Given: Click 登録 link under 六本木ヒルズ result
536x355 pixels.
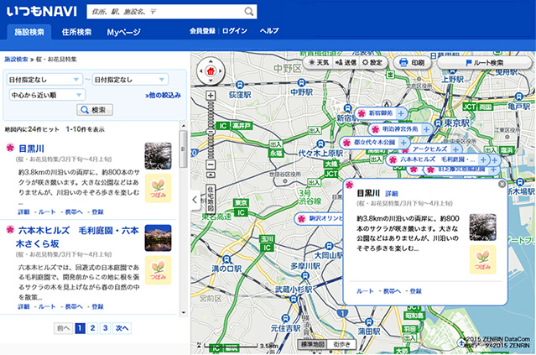Looking at the screenshot, I should click(97, 306).
